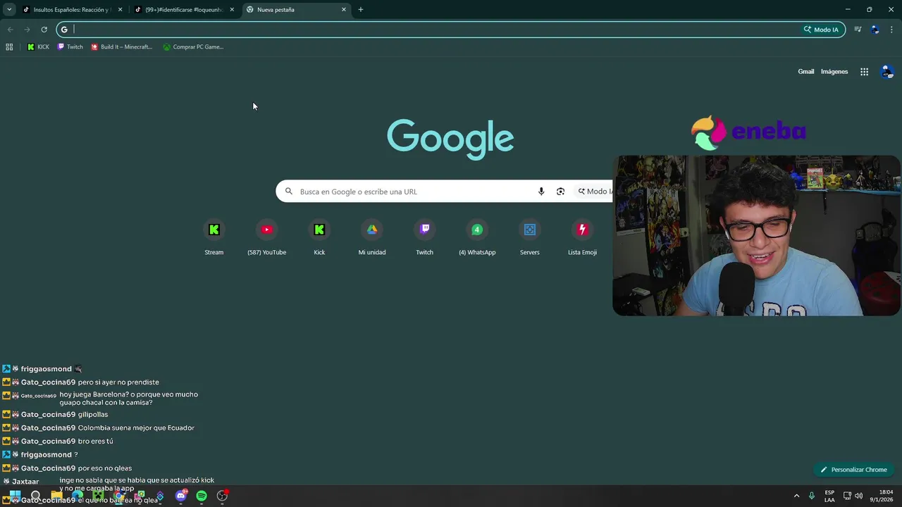Click the Jaxtaar username in chat
The width and height of the screenshot is (902, 507).
[25, 482]
